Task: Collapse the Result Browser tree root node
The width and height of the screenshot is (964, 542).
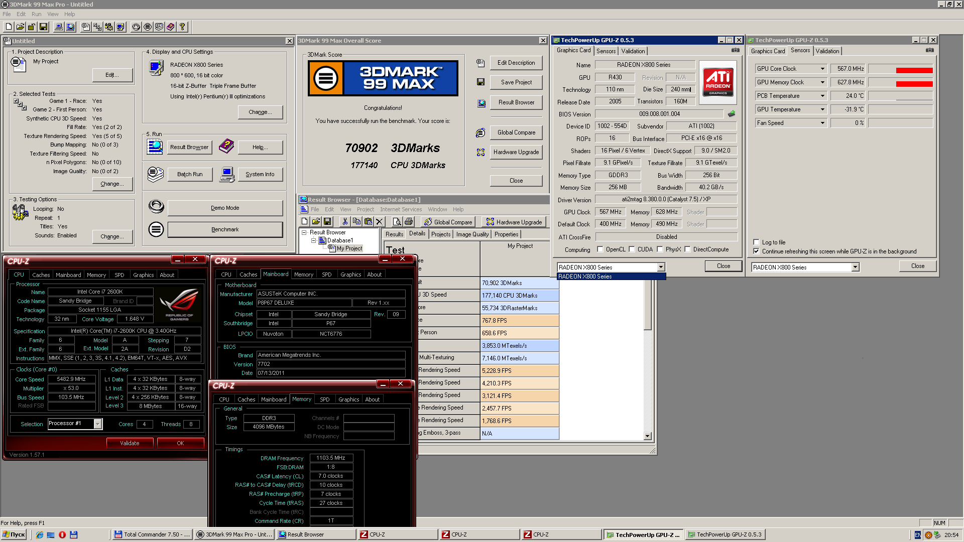Action: coord(304,232)
